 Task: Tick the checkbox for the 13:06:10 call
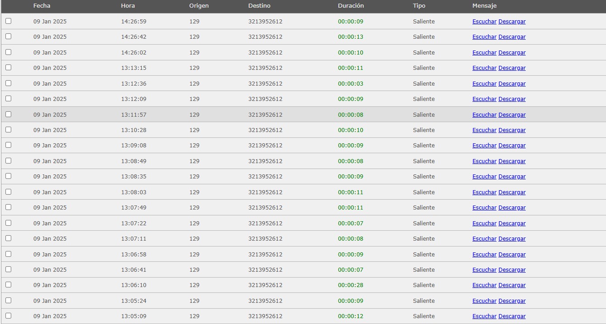coord(8,285)
